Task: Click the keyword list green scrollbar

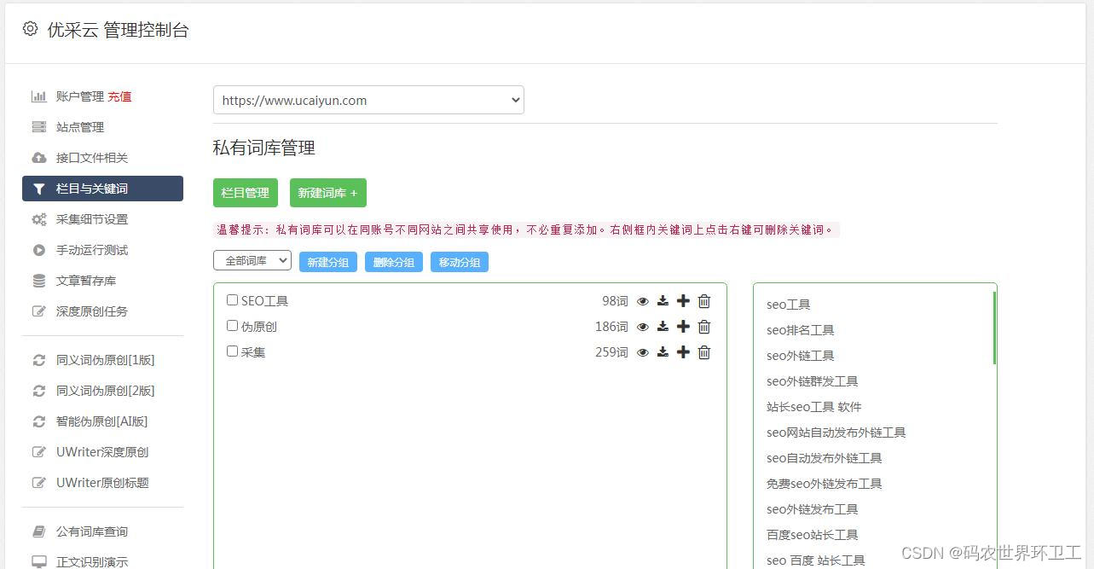Action: (x=994, y=328)
